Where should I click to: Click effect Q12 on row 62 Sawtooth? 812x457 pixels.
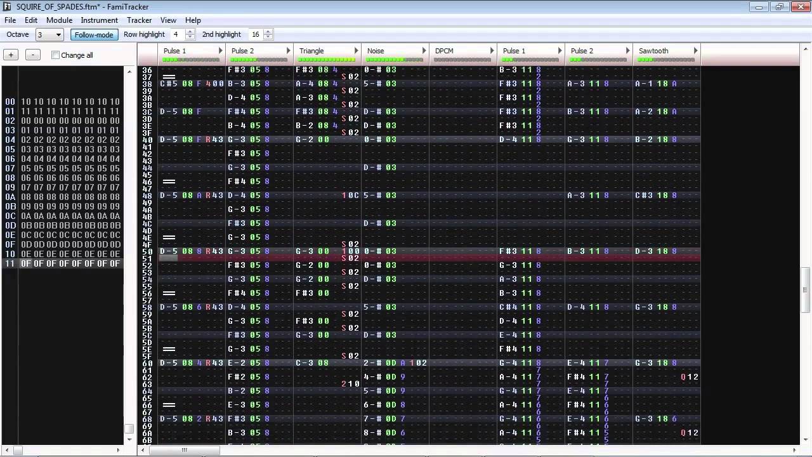tap(690, 377)
